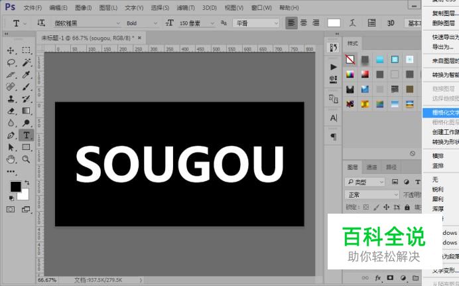Viewport: 459px width, 286px height.
Task: Click the text color swatch in options bar
Action: point(334,23)
